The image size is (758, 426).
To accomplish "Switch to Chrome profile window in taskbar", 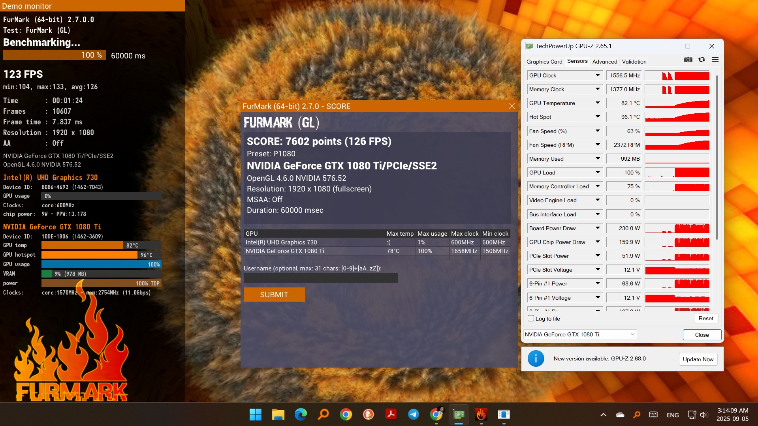I will [x=436, y=415].
